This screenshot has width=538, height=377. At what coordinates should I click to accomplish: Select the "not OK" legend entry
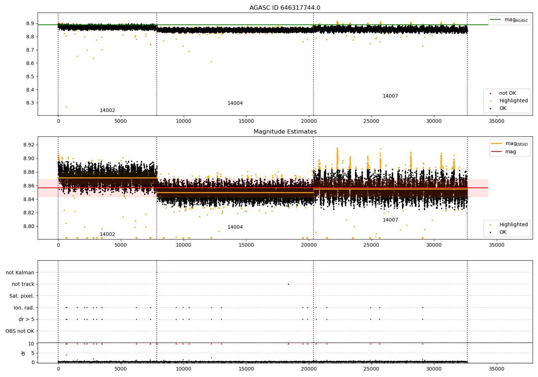click(x=503, y=93)
